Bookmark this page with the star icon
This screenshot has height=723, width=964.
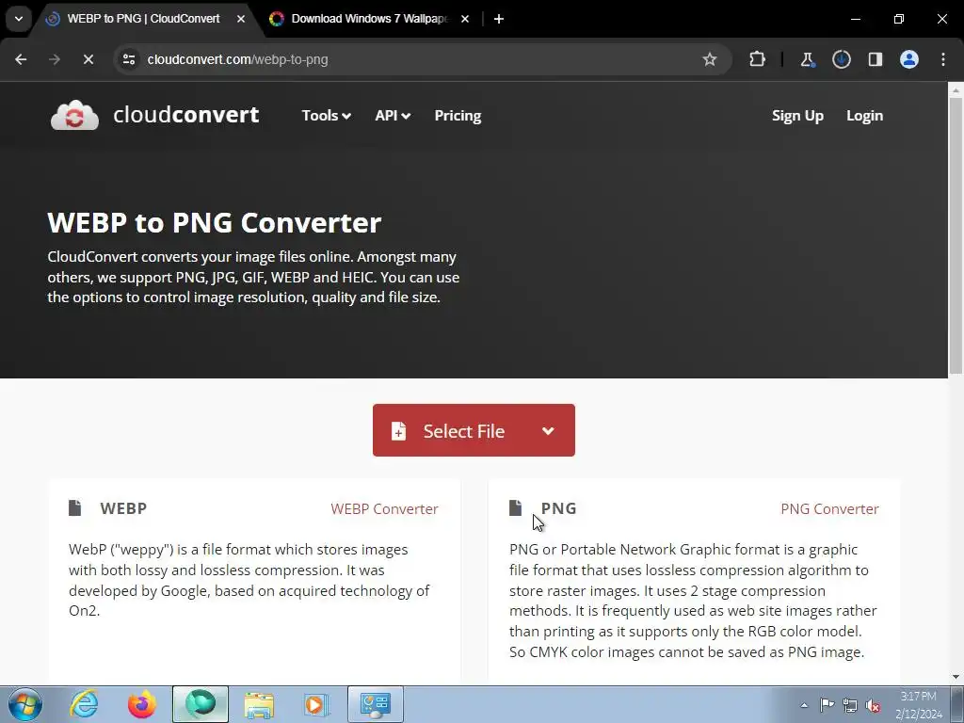coord(710,59)
